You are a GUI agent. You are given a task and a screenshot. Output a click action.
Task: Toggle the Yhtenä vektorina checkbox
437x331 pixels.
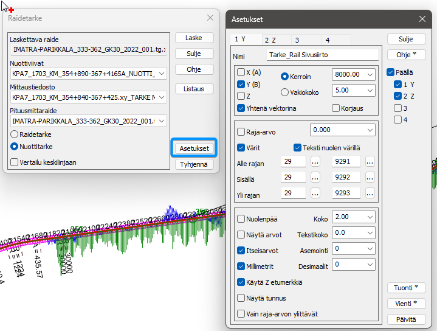pos(241,108)
